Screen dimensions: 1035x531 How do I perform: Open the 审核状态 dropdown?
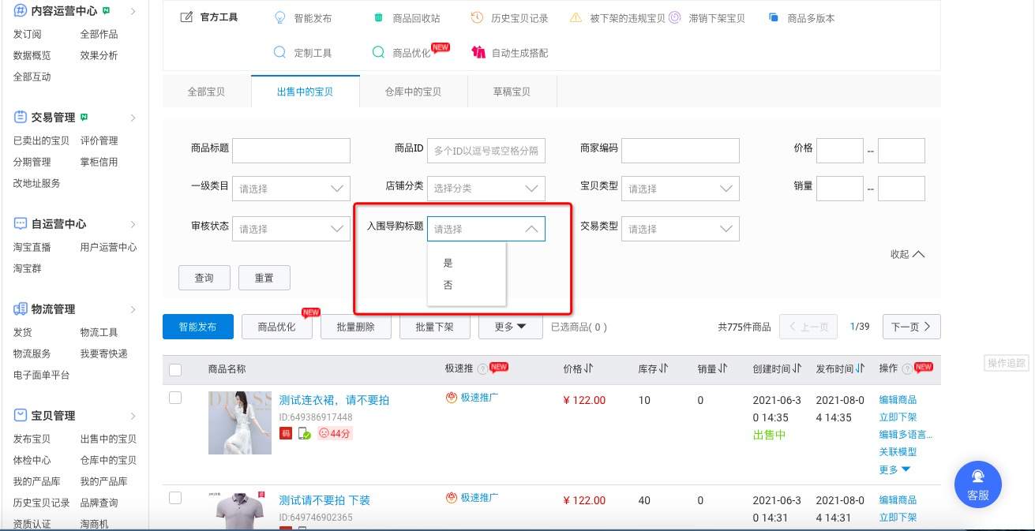click(x=291, y=229)
